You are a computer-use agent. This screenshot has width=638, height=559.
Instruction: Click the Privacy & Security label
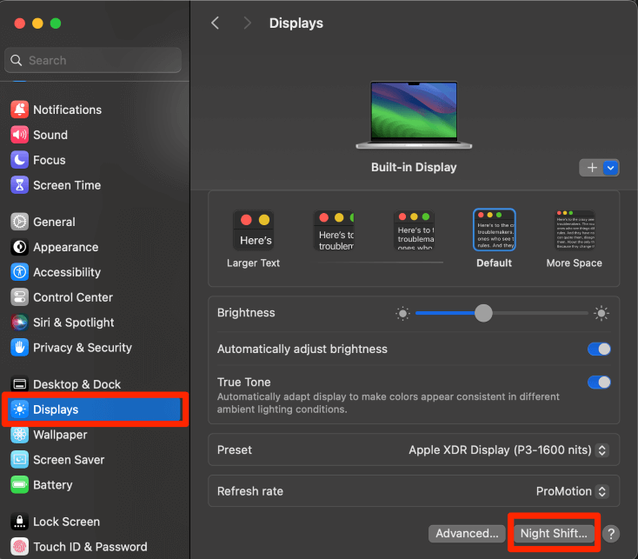[x=83, y=348]
